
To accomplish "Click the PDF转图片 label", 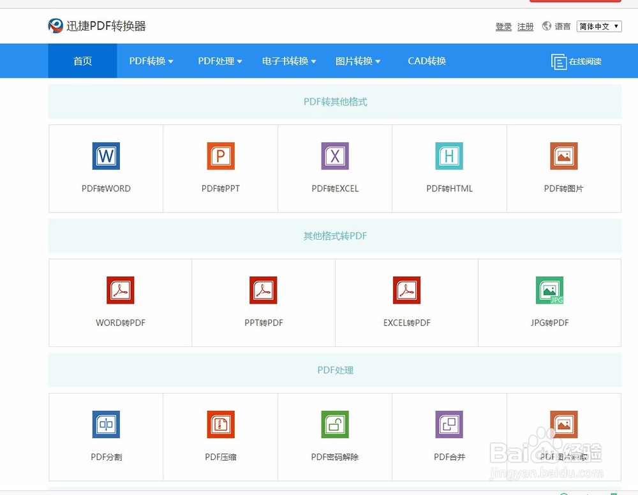I will tap(563, 189).
